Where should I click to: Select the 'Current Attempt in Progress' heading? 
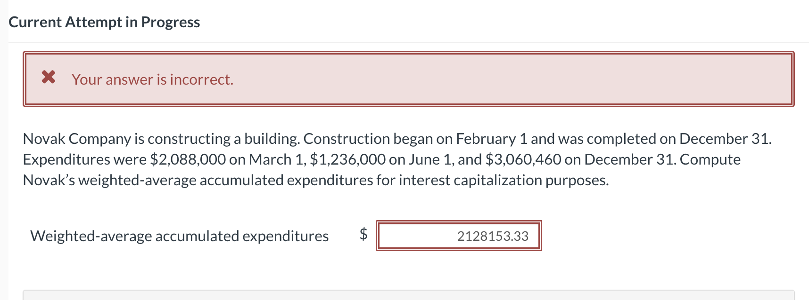[105, 22]
